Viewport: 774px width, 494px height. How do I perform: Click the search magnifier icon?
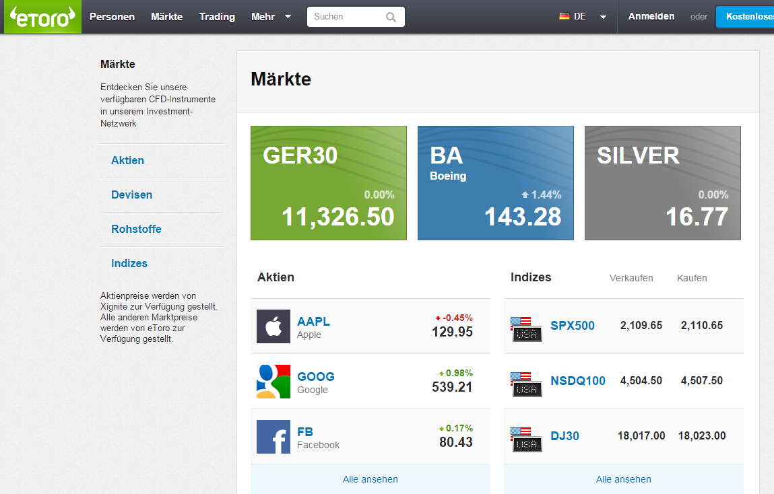click(391, 17)
